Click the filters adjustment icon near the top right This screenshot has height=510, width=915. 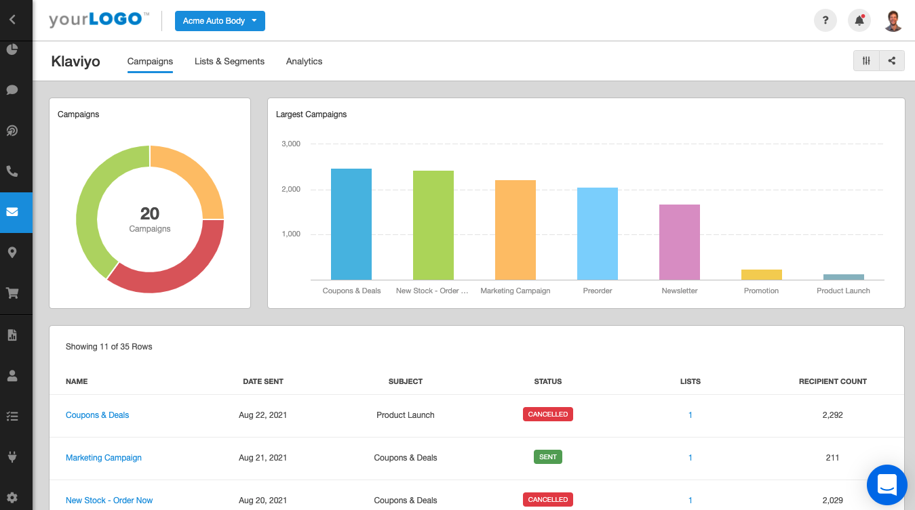pos(865,60)
